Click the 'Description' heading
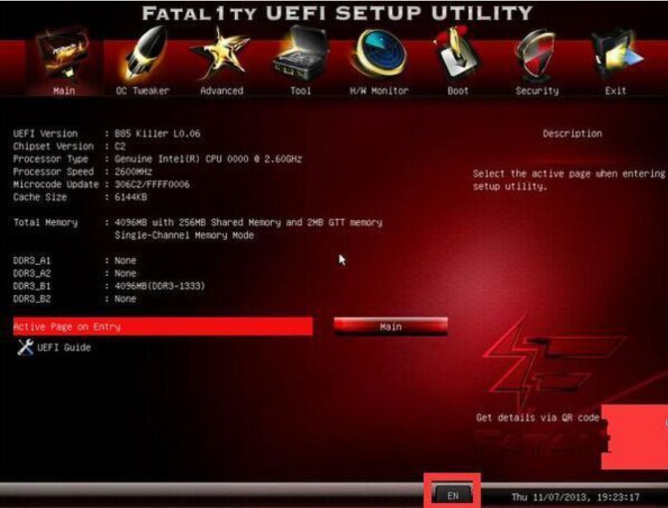The height and width of the screenshot is (508, 668). 572,134
